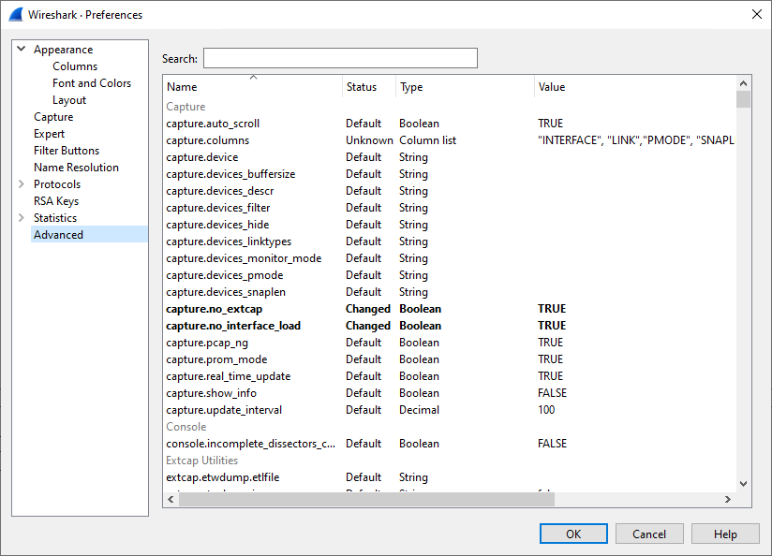The image size is (772, 556).
Task: Expand the Protocols tree section
Action: point(21,184)
